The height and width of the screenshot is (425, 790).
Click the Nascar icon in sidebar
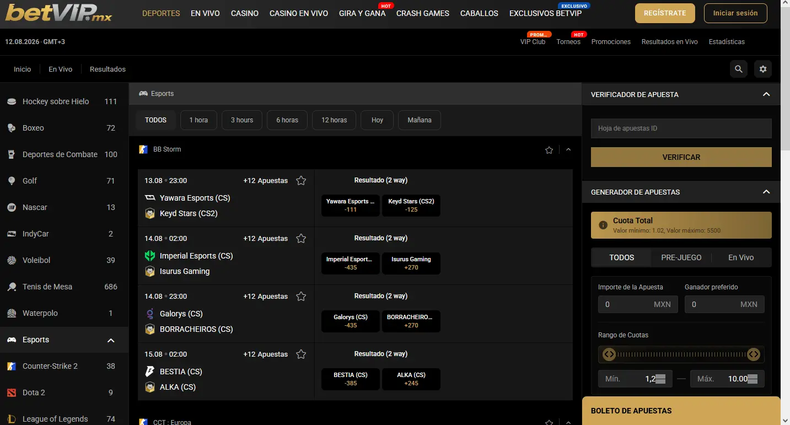[12, 207]
